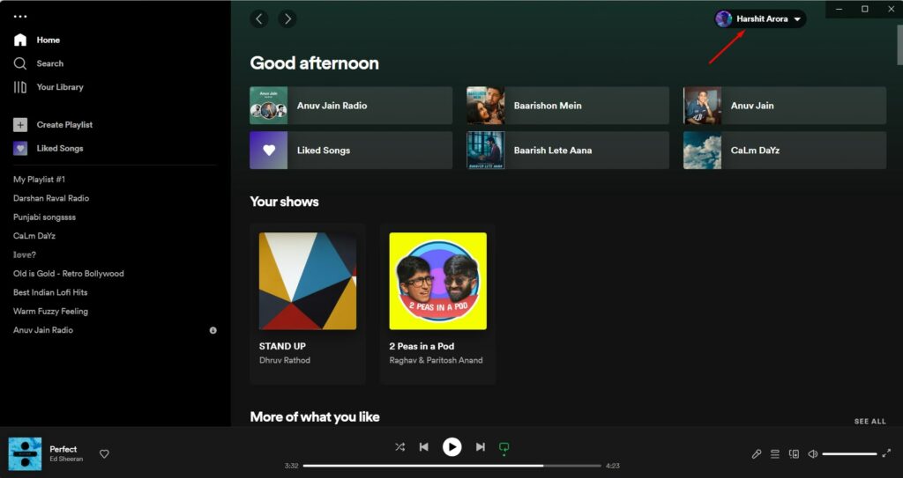Open the three-dot app menu
The width and height of the screenshot is (903, 478).
(x=20, y=17)
